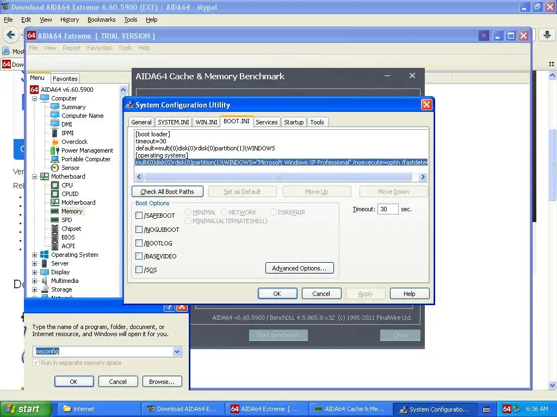Screen dimensions: 557x417
Task: Collapse the Computer tree node
Action: 34,98
